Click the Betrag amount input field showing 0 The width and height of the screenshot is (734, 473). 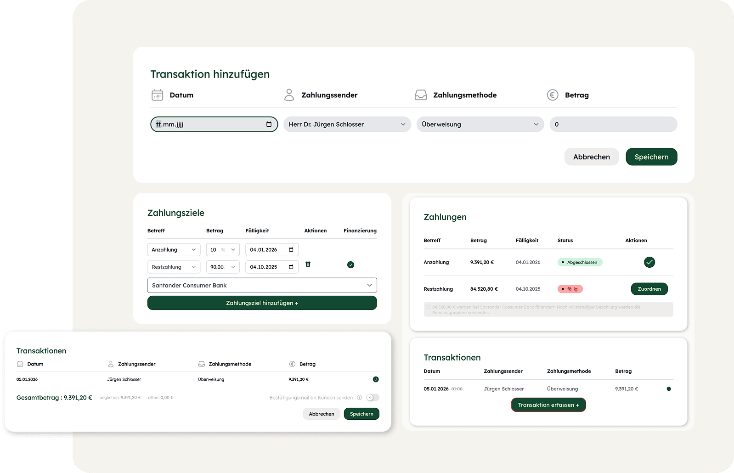(613, 124)
